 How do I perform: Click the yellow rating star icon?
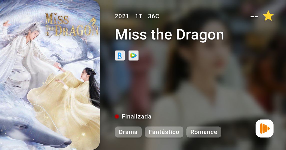[268, 16]
